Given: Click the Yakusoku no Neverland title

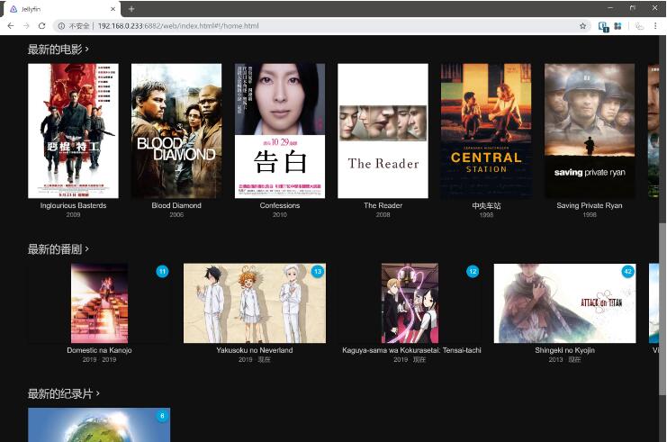Looking at the screenshot, I should tap(255, 350).
